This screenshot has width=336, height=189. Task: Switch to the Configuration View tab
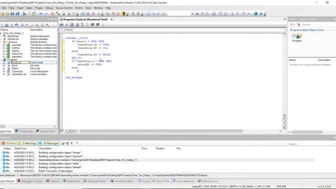tap(24, 131)
